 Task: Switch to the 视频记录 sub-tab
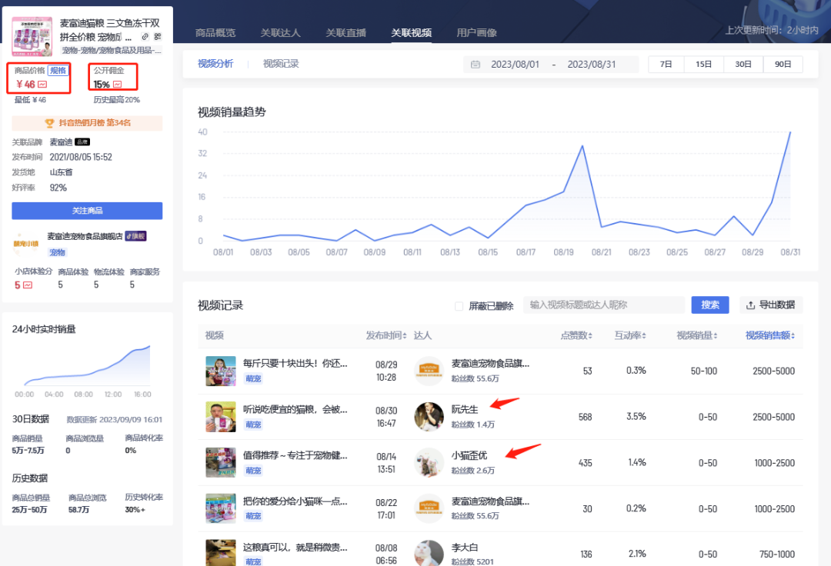click(x=281, y=64)
